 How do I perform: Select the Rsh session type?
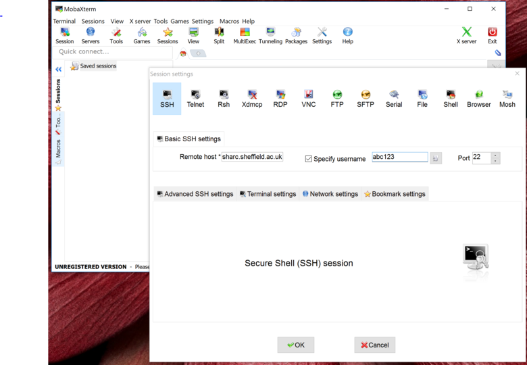[x=224, y=99]
